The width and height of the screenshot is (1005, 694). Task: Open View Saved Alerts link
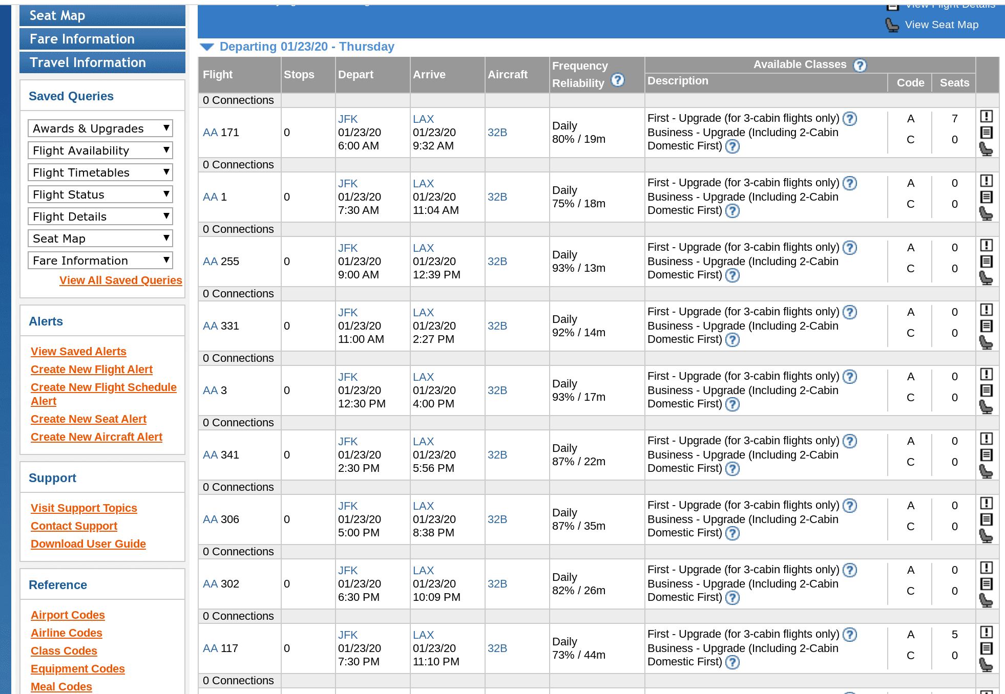[78, 352]
